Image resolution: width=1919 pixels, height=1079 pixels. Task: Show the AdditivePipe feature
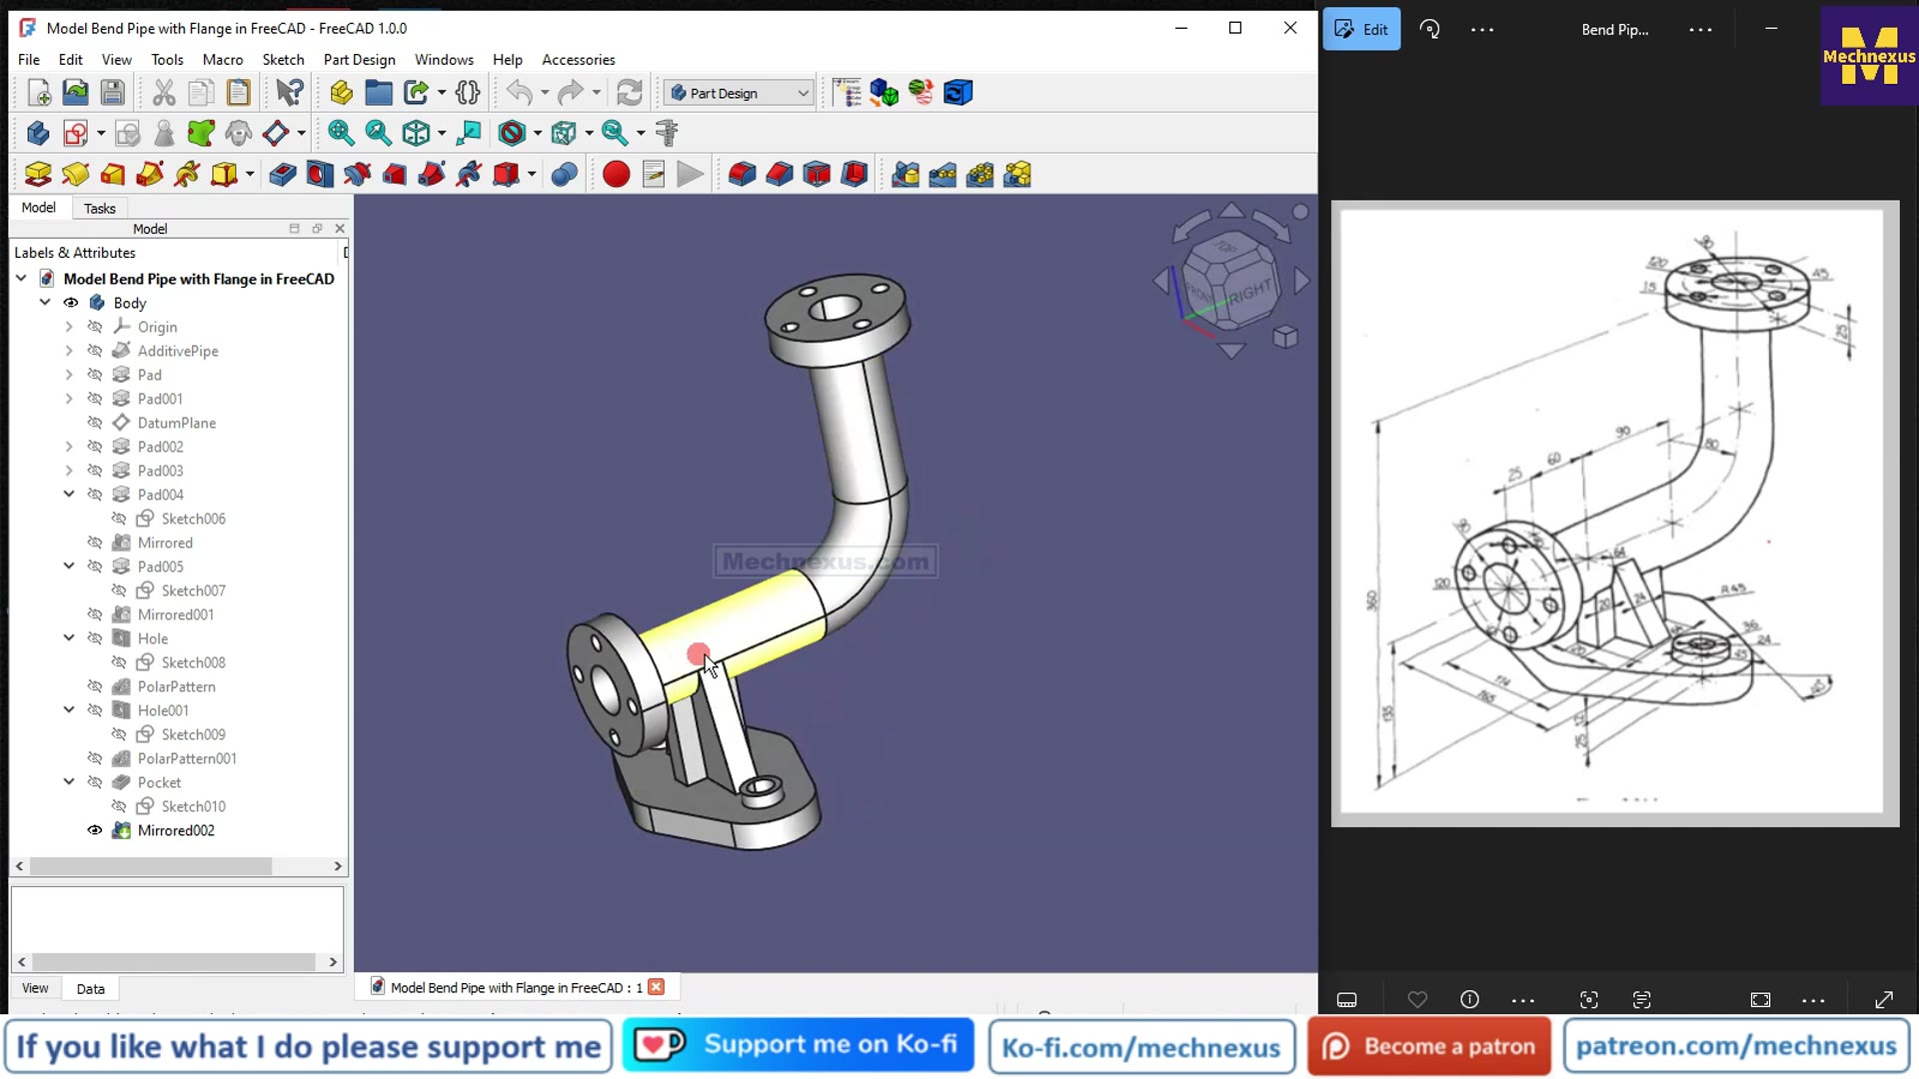(95, 351)
